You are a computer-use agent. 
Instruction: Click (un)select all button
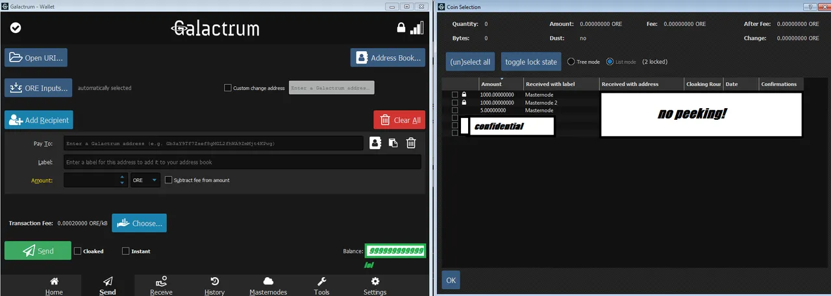pos(471,62)
